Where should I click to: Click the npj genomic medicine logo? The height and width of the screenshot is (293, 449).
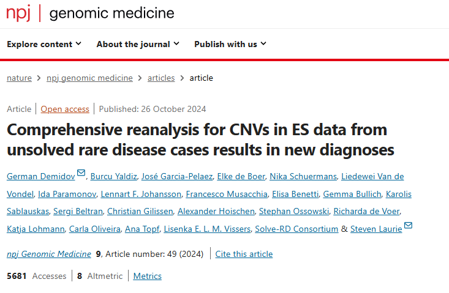tap(90, 13)
